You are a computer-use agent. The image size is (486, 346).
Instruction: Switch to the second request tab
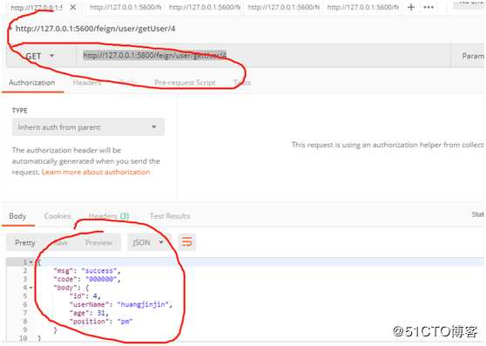point(125,7)
